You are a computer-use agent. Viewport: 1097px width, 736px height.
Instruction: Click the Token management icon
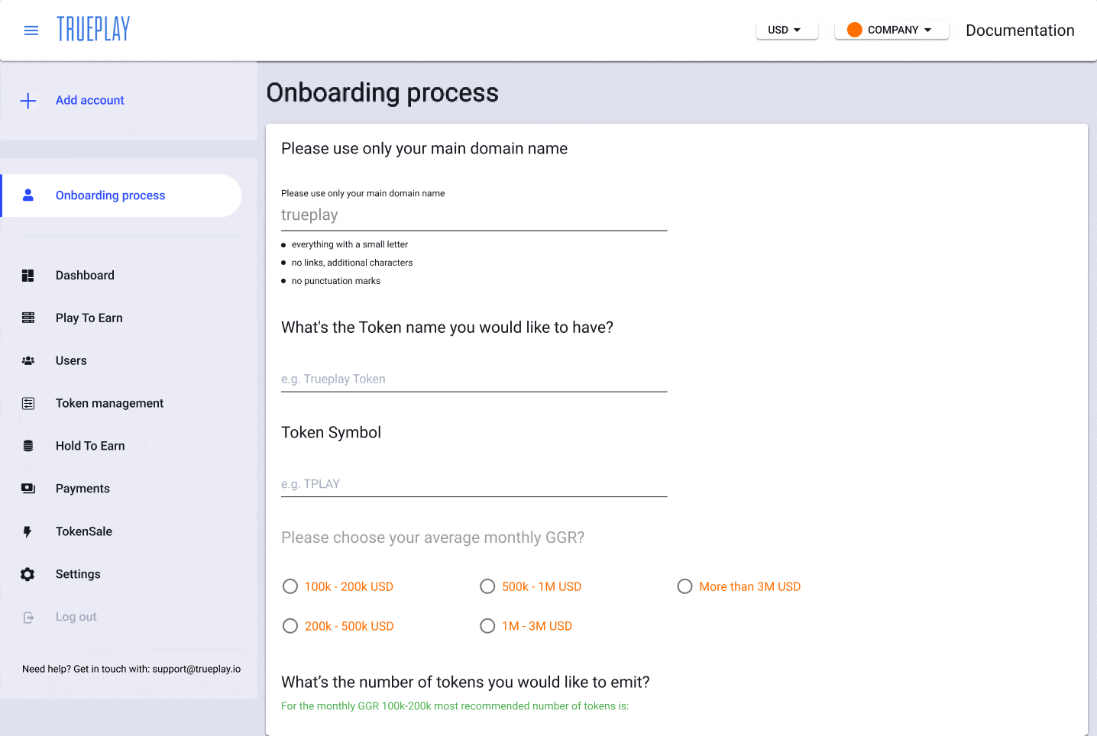pos(28,403)
